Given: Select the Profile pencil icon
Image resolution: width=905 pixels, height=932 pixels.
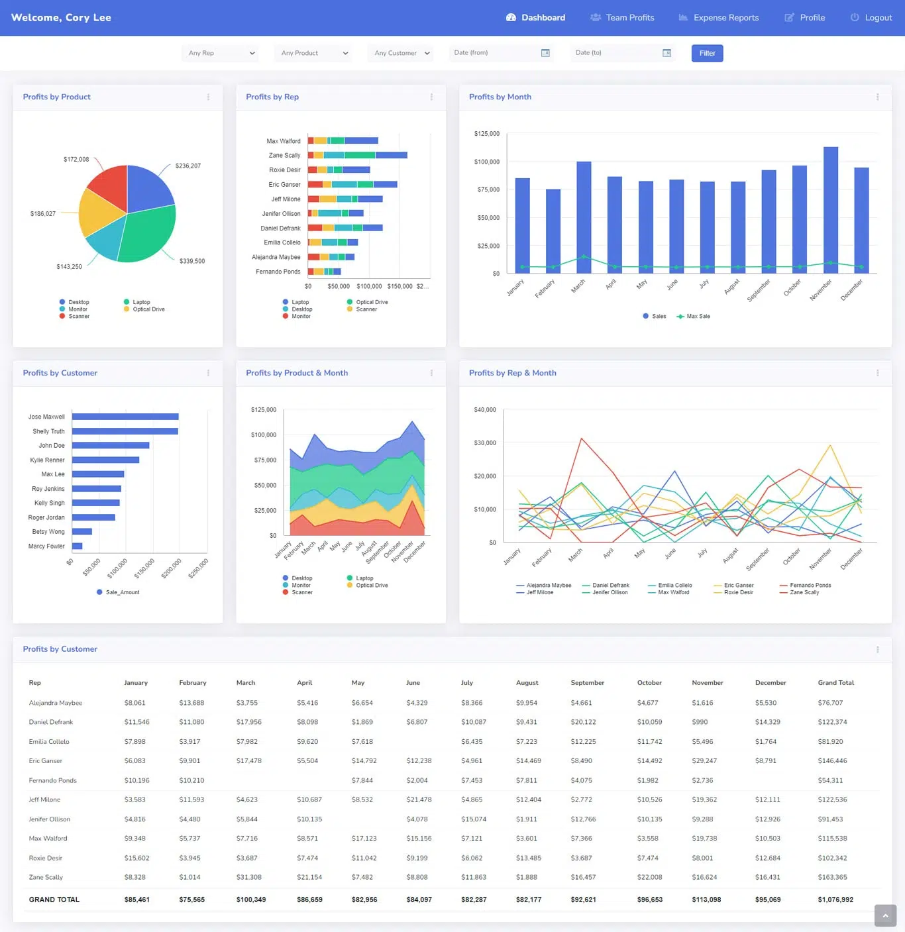Looking at the screenshot, I should click(x=788, y=18).
